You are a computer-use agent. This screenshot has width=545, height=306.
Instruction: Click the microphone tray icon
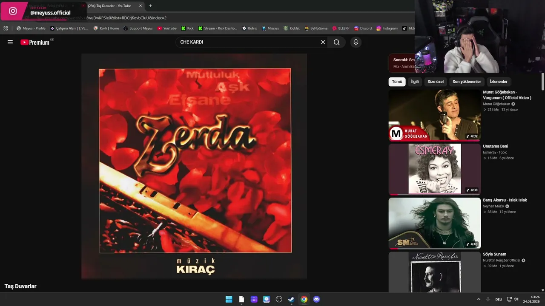click(488, 299)
